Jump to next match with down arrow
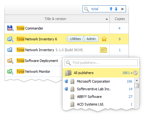Viewport: 146px width, 116px height. [116, 9]
